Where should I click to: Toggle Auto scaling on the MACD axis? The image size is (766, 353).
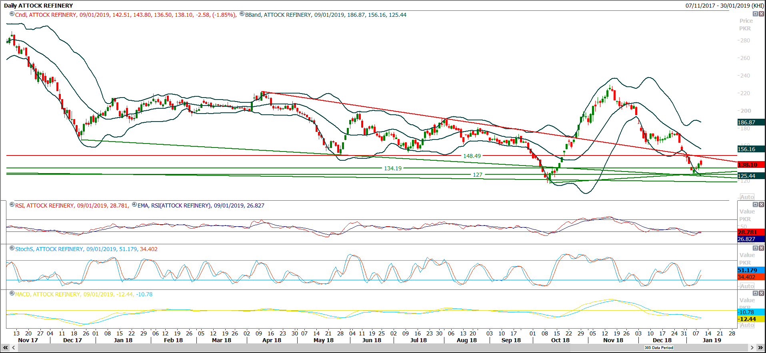coord(747,325)
